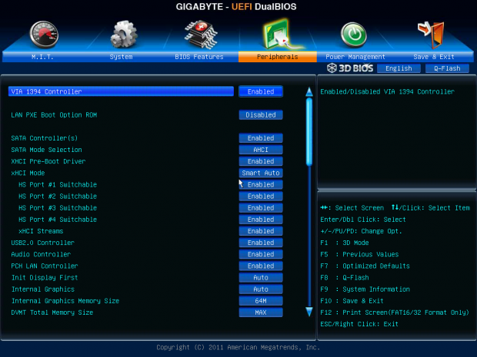Click the scrollbar up arrow
477x357 pixels.
pos(309,91)
